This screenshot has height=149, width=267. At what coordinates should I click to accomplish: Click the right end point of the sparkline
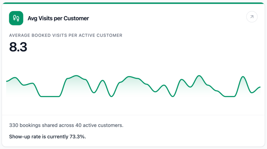click(x=260, y=87)
